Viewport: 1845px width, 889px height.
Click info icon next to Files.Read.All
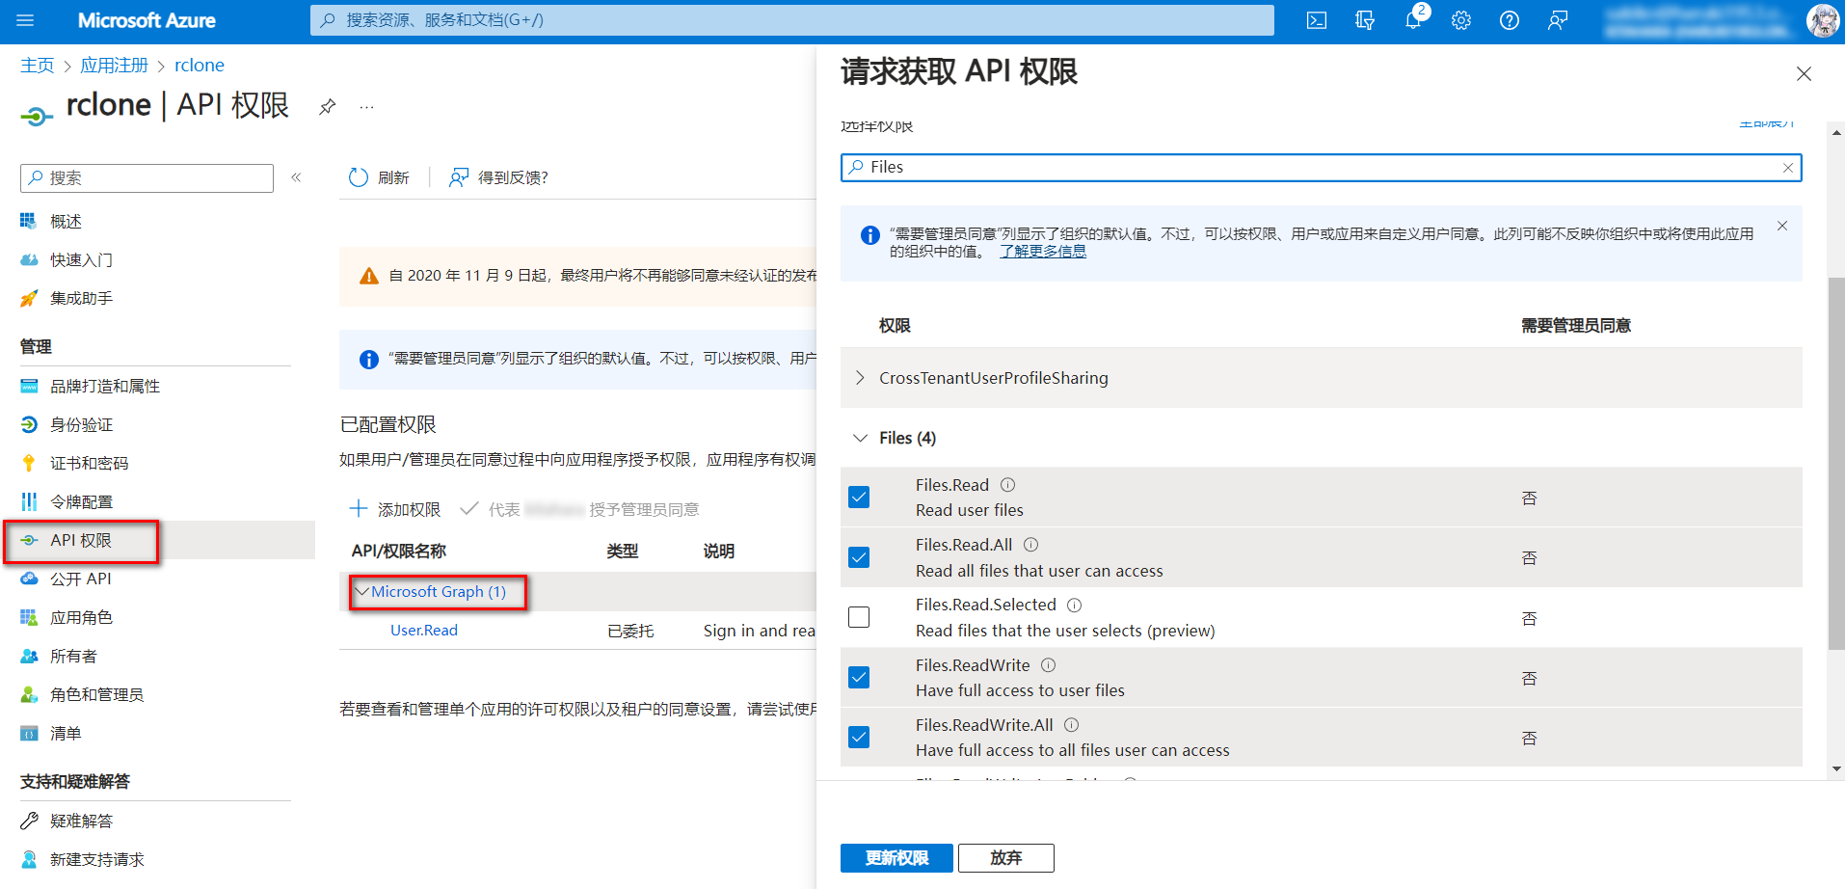(x=1030, y=545)
